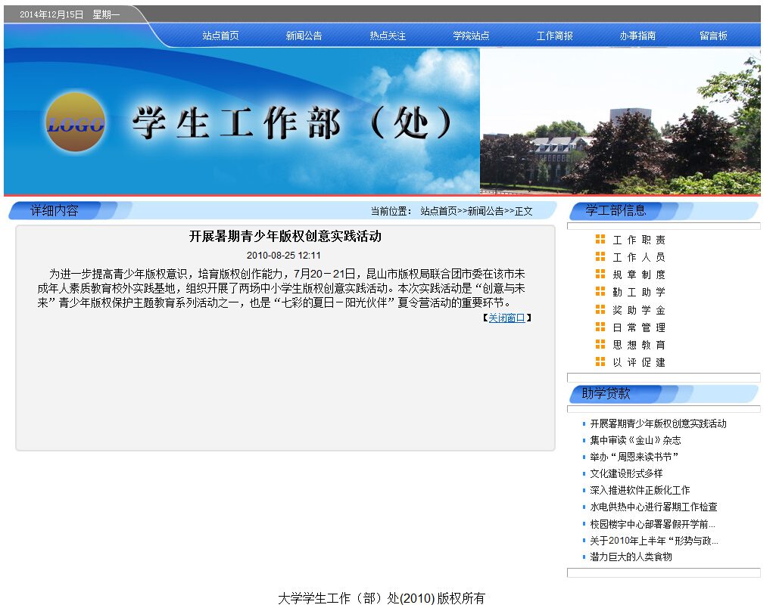Click the campus building photo in the banner
This screenshot has height=611, width=776.
point(620,121)
